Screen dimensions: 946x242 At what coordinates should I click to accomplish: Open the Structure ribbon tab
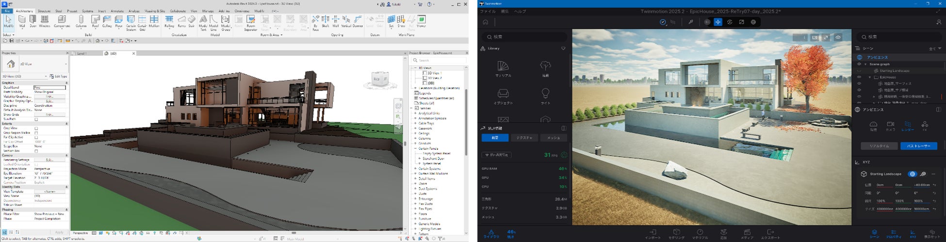(44, 11)
